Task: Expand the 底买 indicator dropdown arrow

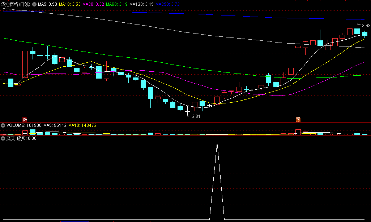Action: [3, 138]
